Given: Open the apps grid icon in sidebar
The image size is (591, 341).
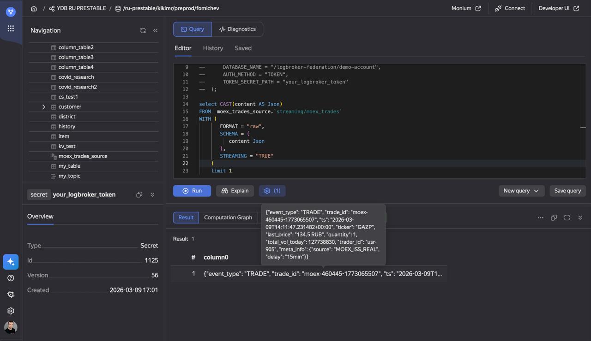Looking at the screenshot, I should [x=11, y=29].
